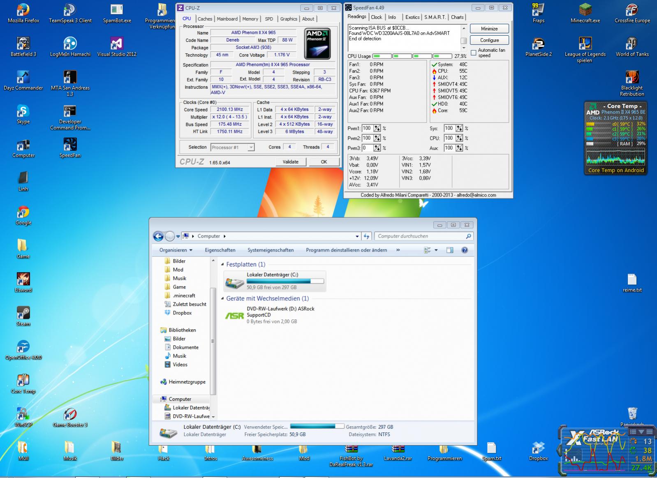Open World of Tanks shortcut
Viewport: 657px width, 478px height.
click(x=632, y=47)
